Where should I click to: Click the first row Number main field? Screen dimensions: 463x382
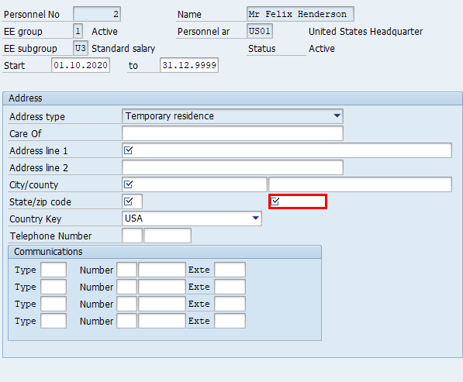(x=162, y=270)
